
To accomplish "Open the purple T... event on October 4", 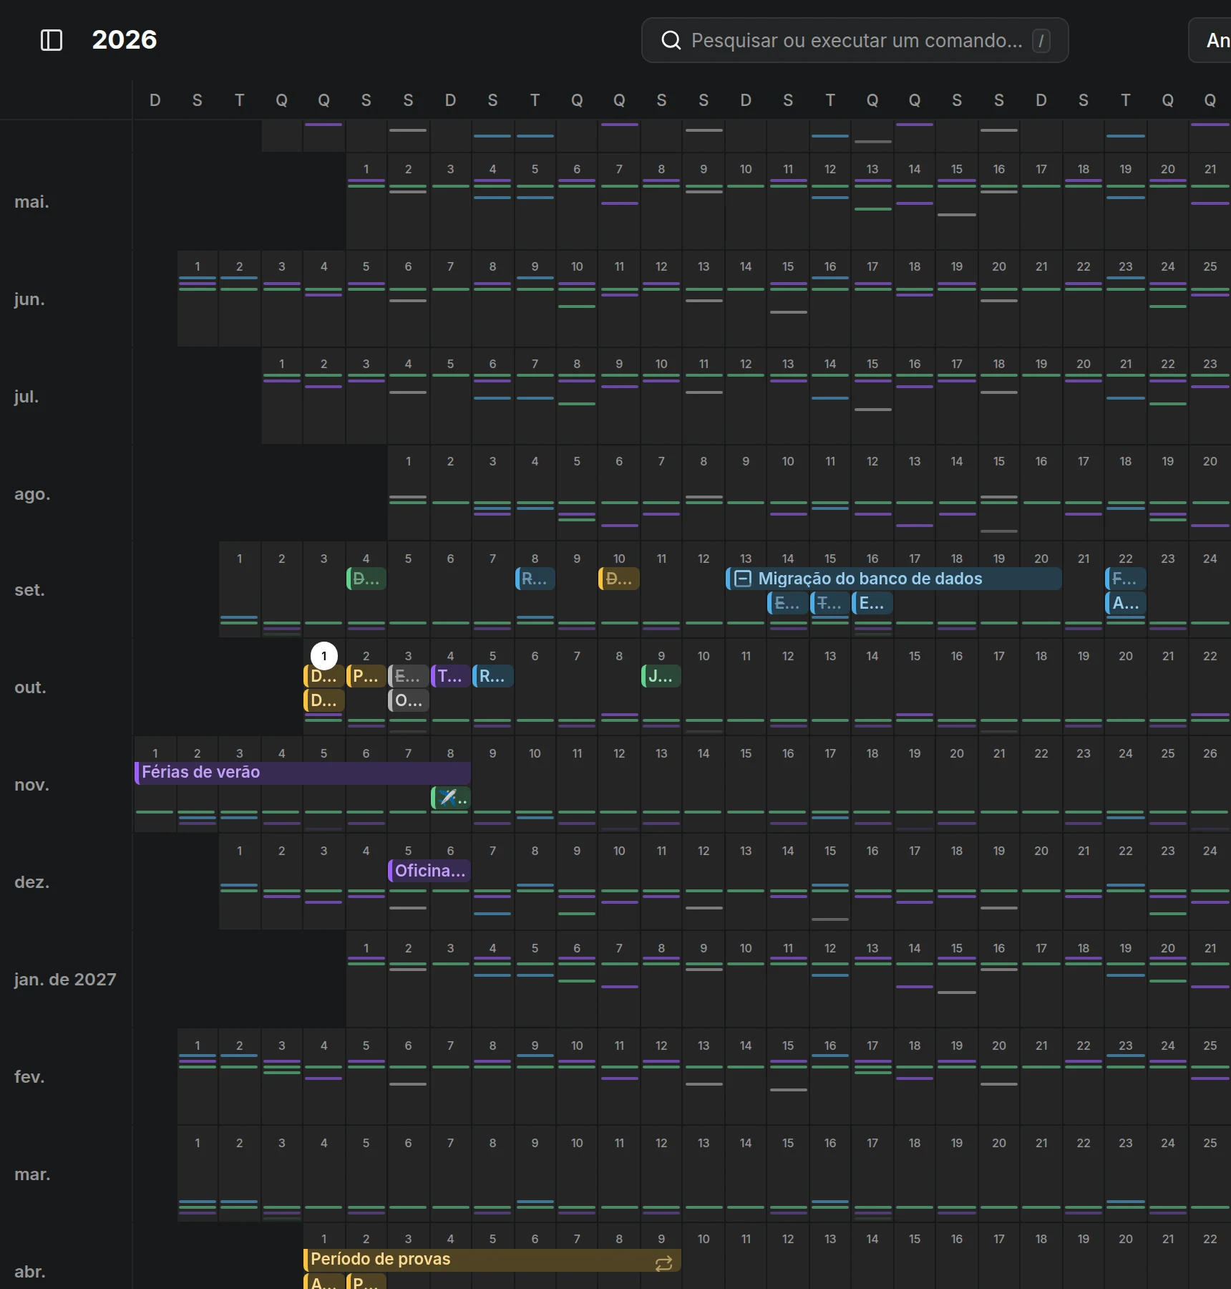I will pyautogui.click(x=451, y=676).
